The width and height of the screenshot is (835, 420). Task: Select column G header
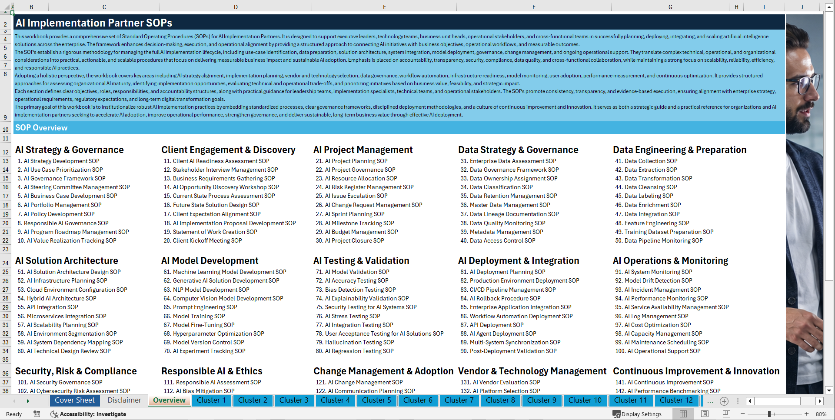tap(670, 7)
